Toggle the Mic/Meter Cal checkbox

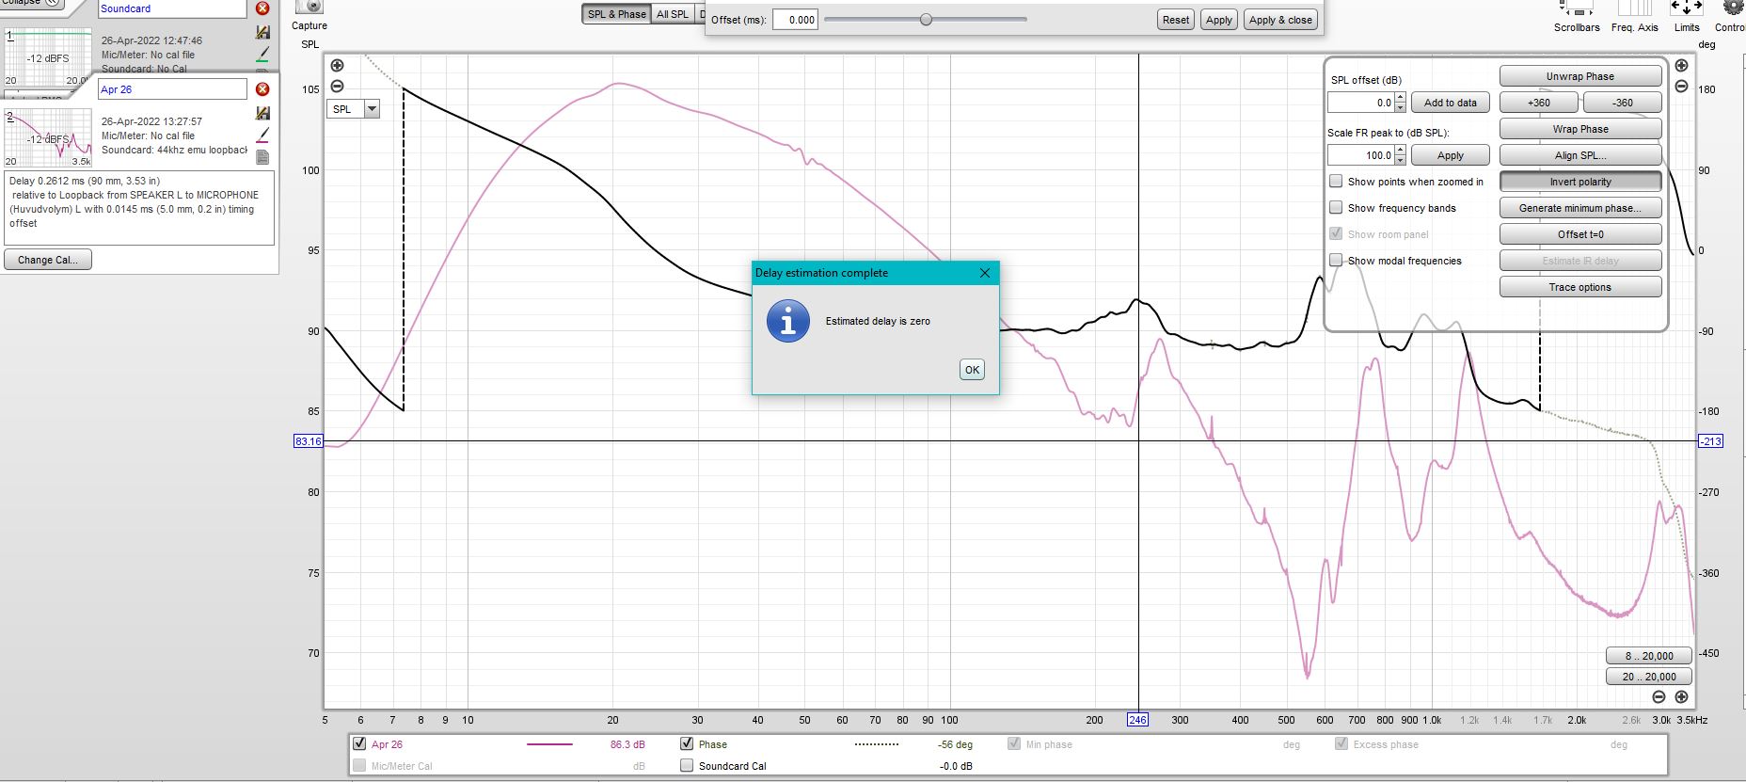click(x=359, y=766)
